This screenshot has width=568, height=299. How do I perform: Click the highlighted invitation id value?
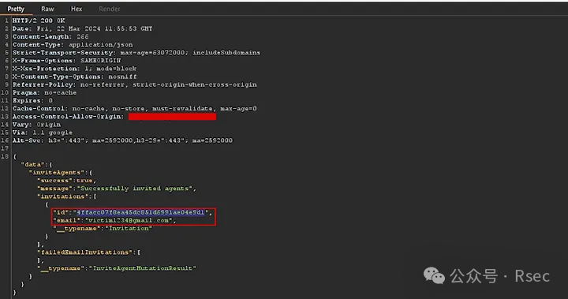140,212
